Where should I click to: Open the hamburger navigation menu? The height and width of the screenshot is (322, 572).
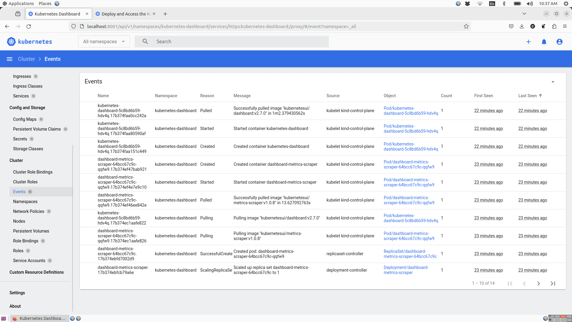tap(10, 59)
